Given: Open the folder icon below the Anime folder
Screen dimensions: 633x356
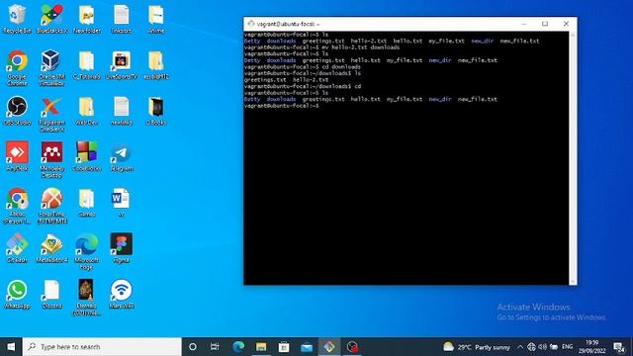Looking at the screenshot, I should tap(156, 64).
